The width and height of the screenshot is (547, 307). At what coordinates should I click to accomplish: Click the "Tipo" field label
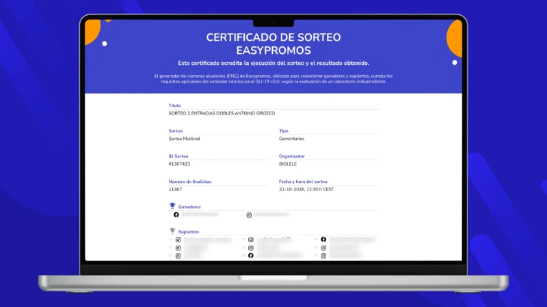coord(284,131)
